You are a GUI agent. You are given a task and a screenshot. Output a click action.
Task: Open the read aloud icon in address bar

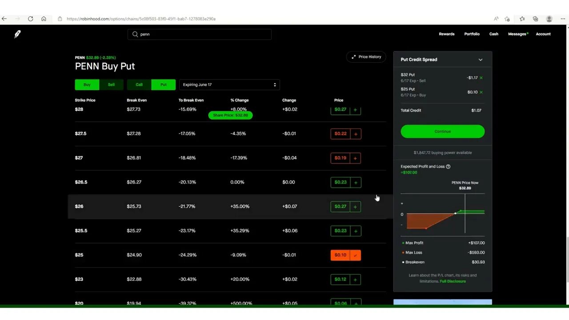tap(496, 19)
